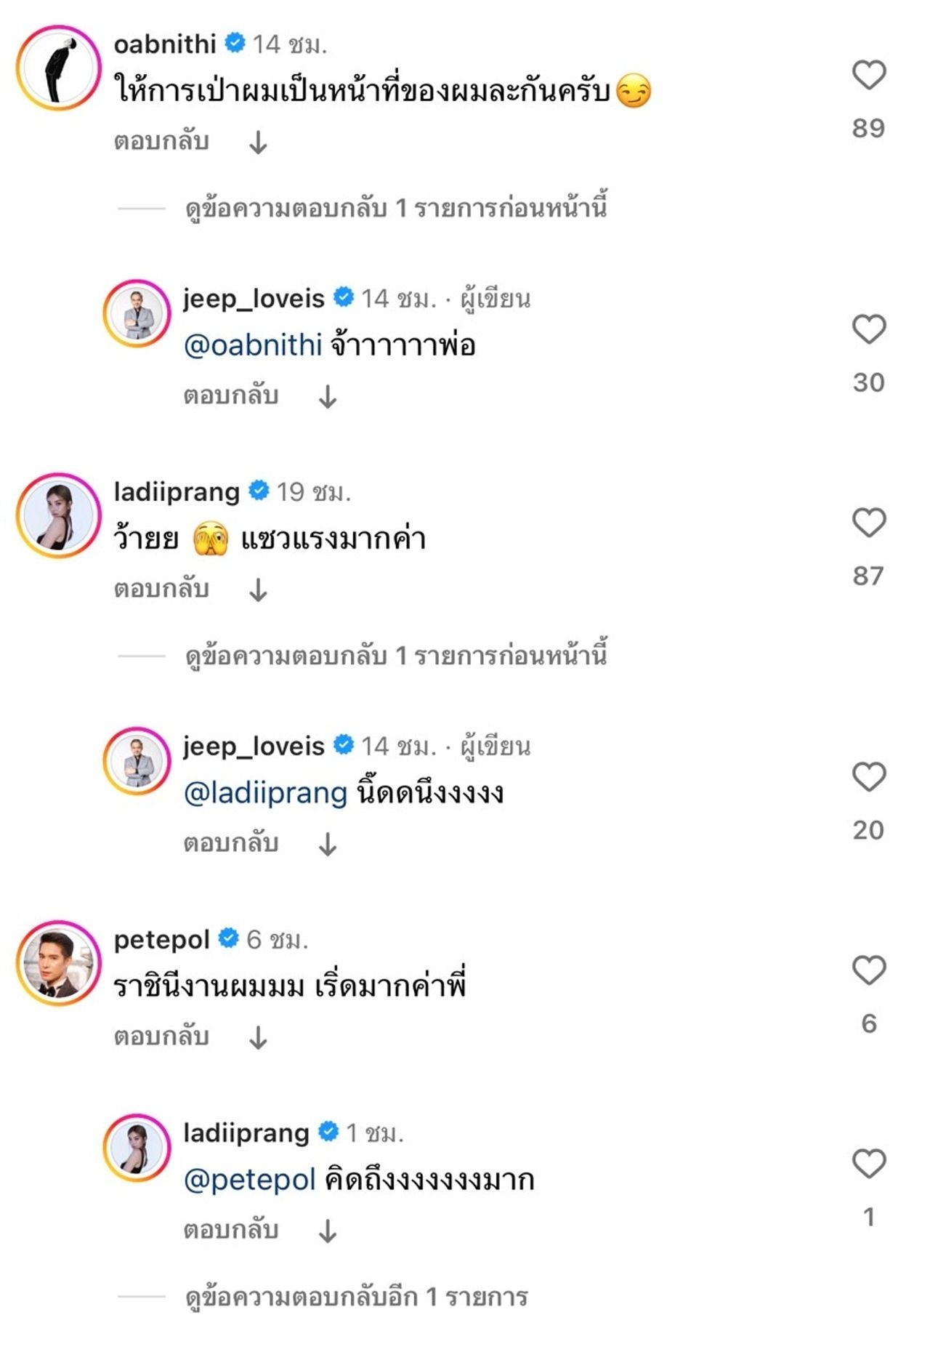Show 1 more reply under petepol's thread
Image resolution: width=930 pixels, height=1352 pixels.
coord(356,1297)
